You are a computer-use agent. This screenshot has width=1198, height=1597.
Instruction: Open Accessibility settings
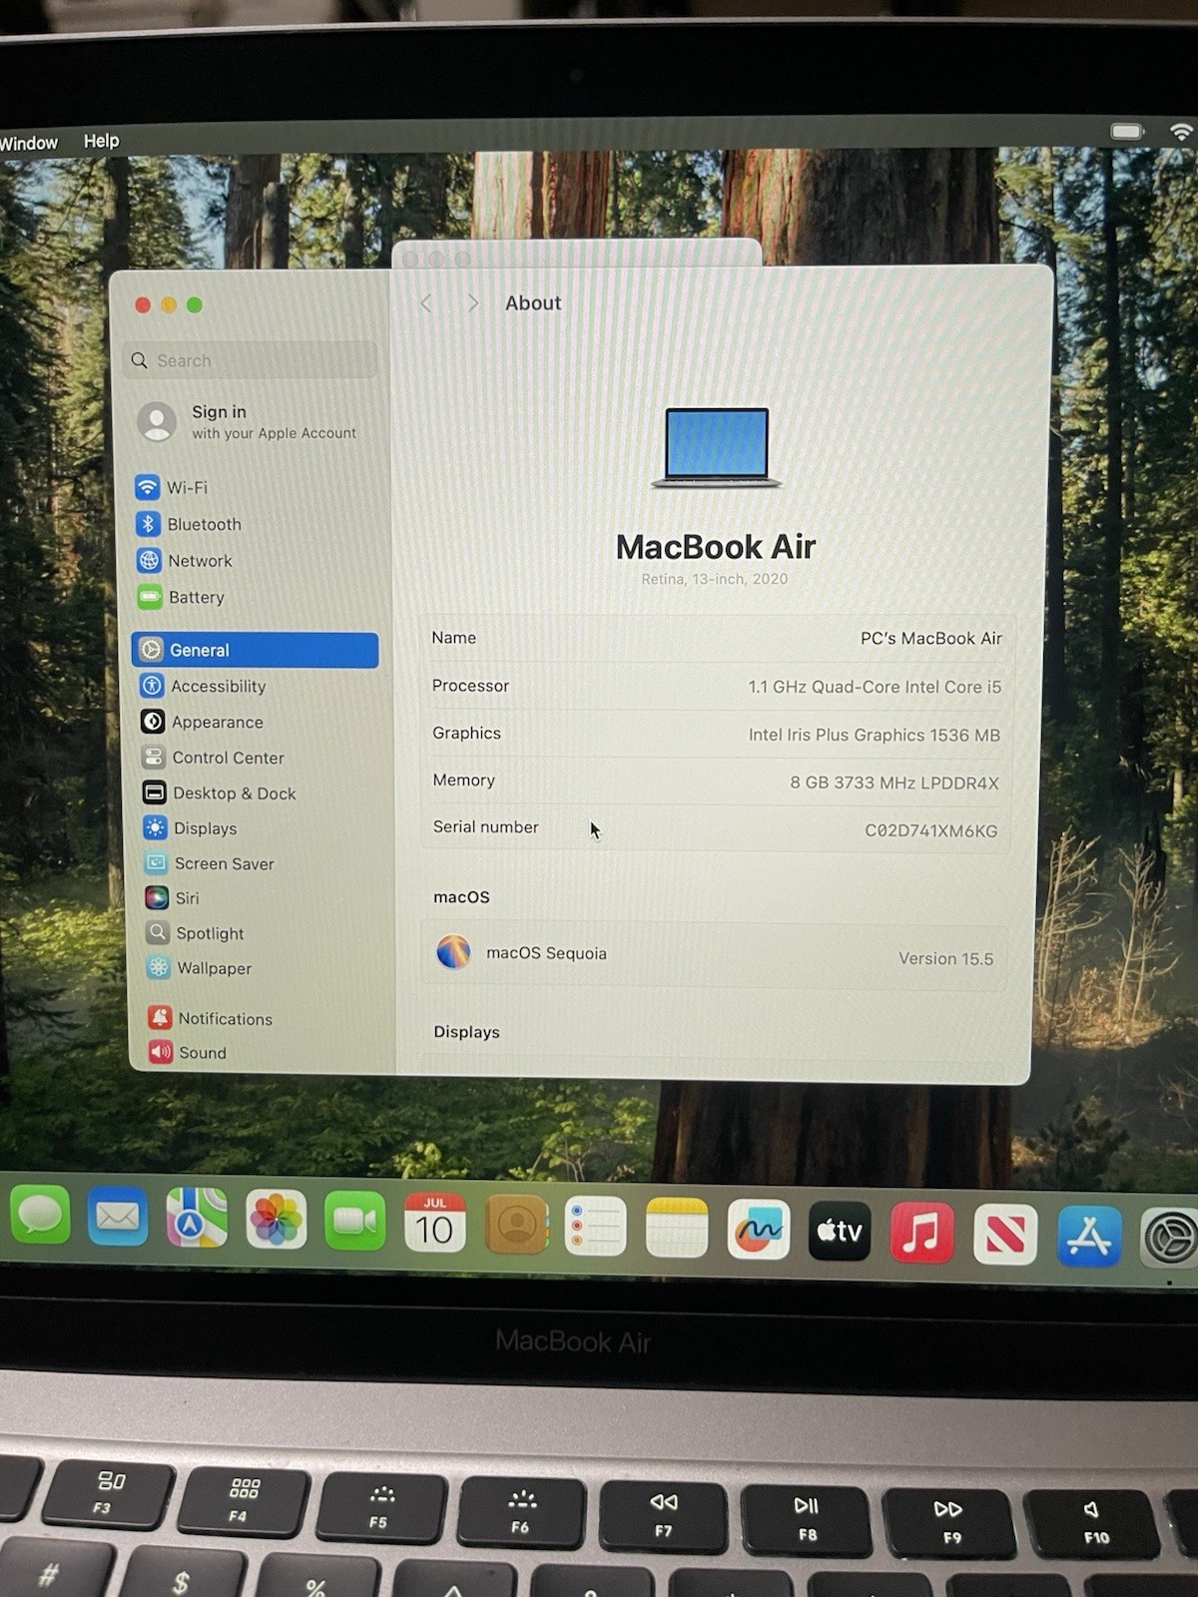pos(204,686)
